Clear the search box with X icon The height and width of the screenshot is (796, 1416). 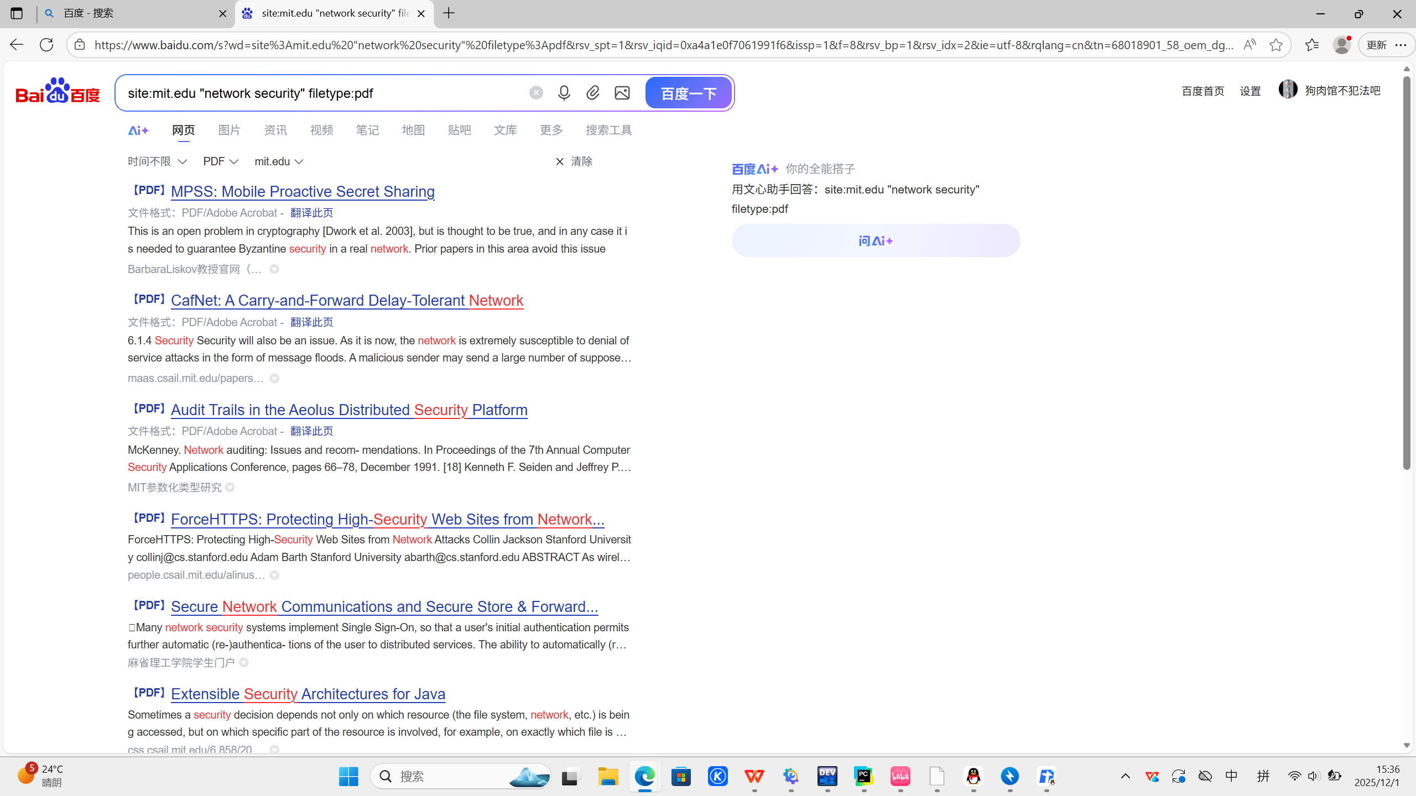coord(535,93)
